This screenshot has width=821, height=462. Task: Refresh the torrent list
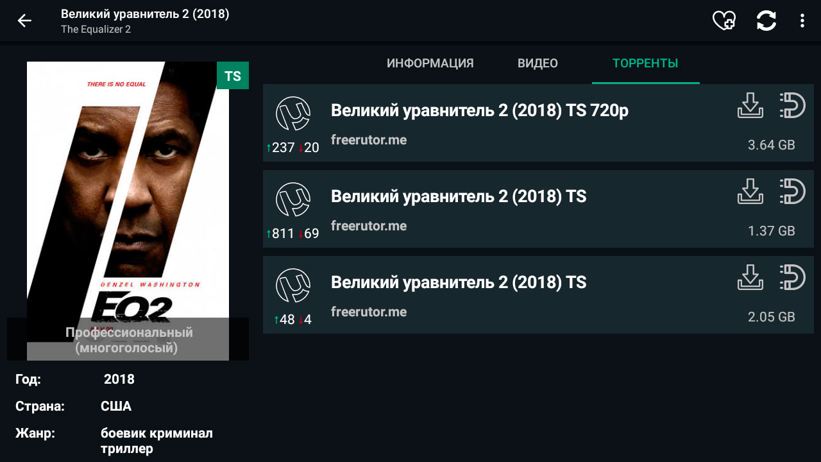point(766,21)
